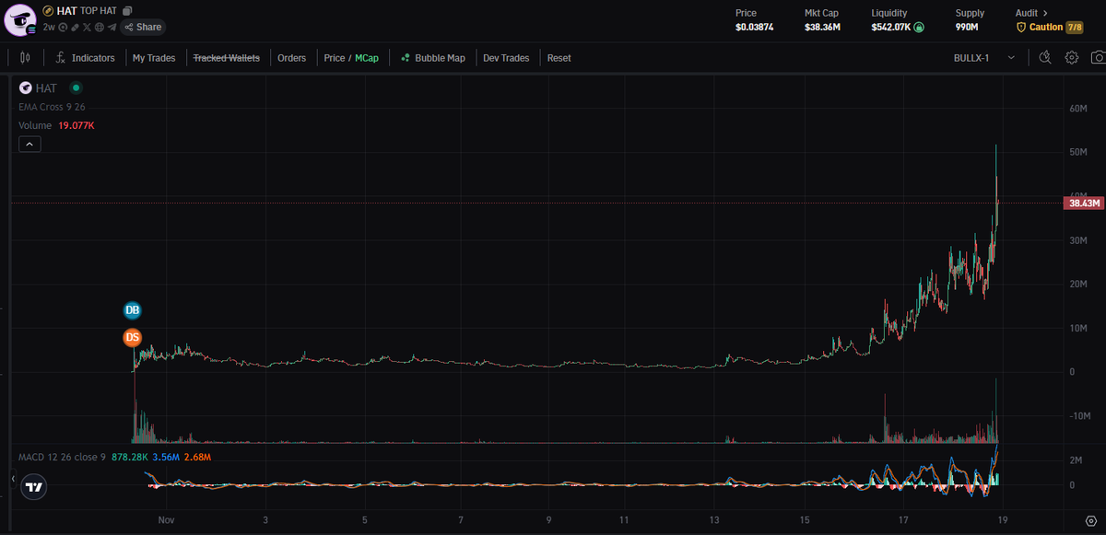
Task: Click the Nov date axis label
Action: pyautogui.click(x=166, y=520)
